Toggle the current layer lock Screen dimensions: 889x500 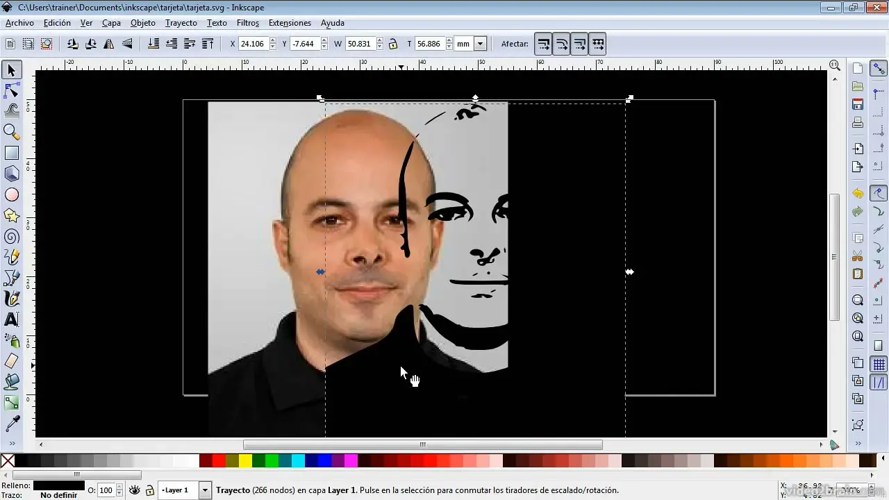(149, 490)
